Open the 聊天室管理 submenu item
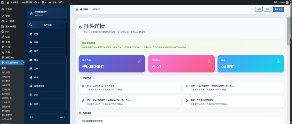 coord(7,115)
